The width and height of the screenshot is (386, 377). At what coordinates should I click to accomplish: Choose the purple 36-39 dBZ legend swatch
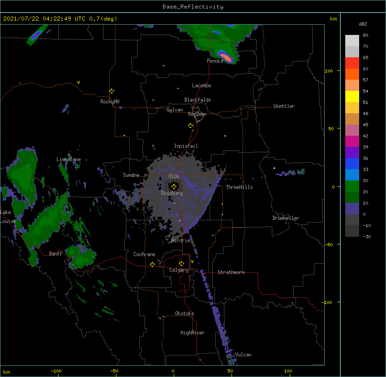pos(352,152)
